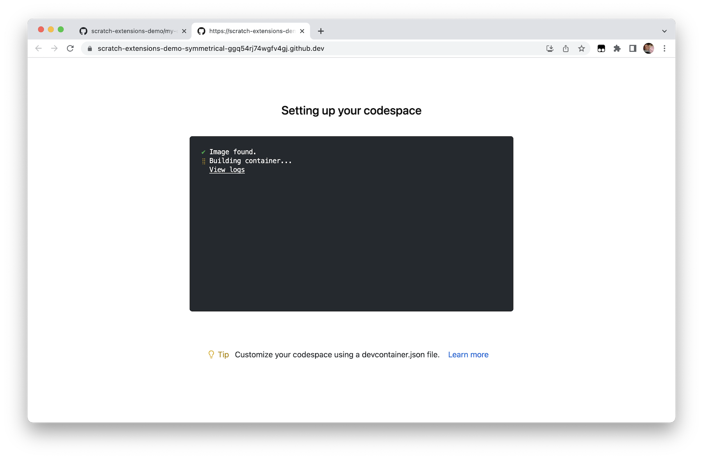703x459 pixels.
Task: Click the profile avatar in the toolbar
Action: click(x=649, y=48)
